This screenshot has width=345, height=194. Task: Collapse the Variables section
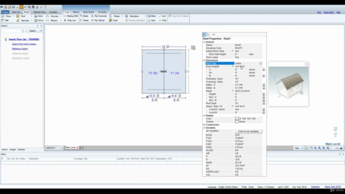point(204,128)
